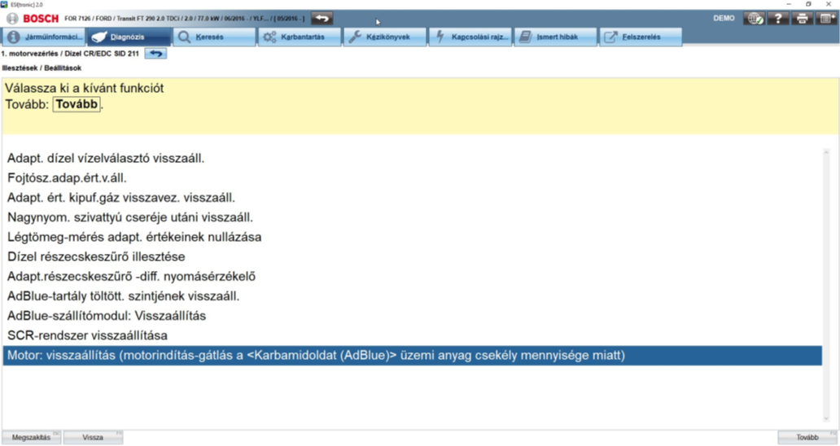Viewport: 840px width, 446px height.
Task: Click the blue back arrow next to SID 211
Action: coord(155,54)
